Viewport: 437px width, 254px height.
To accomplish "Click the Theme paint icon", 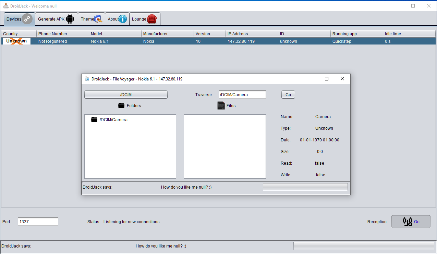I will pos(98,19).
